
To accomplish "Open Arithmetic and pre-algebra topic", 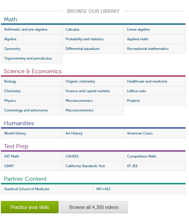I will 26,29.
